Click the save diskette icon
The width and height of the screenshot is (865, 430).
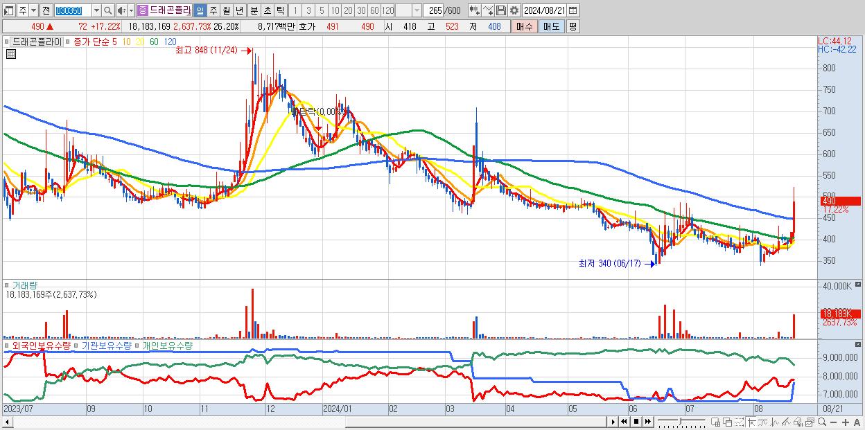500,10
